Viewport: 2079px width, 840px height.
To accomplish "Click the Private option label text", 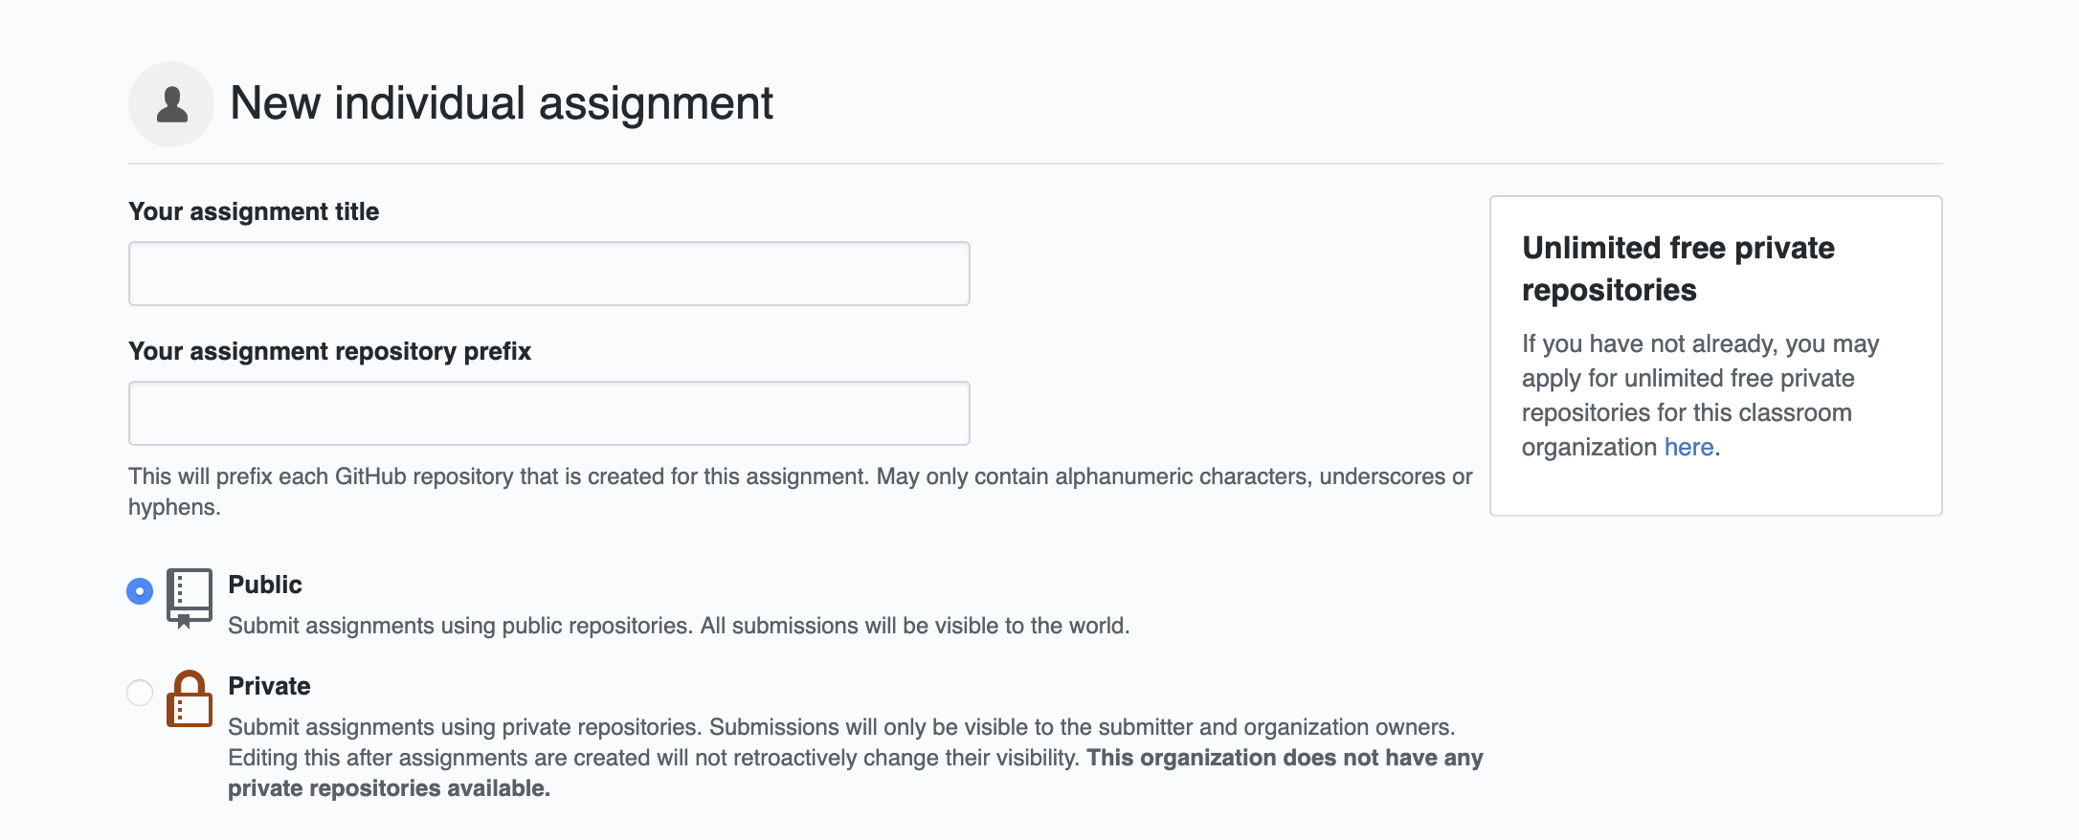I will point(269,686).
